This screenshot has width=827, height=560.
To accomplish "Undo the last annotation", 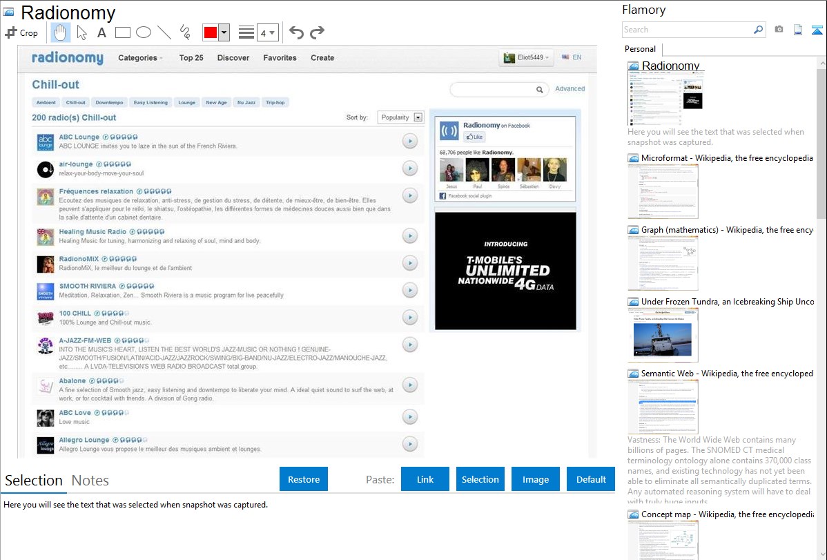I will 296,32.
